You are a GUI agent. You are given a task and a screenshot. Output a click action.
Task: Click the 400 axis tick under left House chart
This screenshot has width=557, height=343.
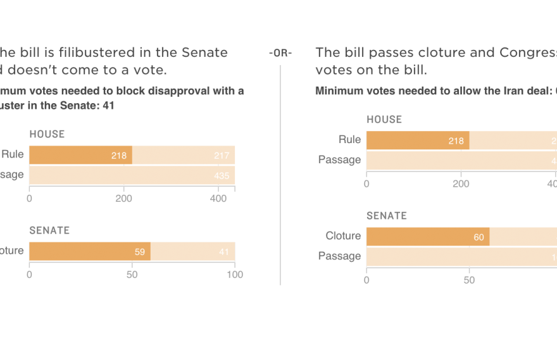tap(218, 198)
